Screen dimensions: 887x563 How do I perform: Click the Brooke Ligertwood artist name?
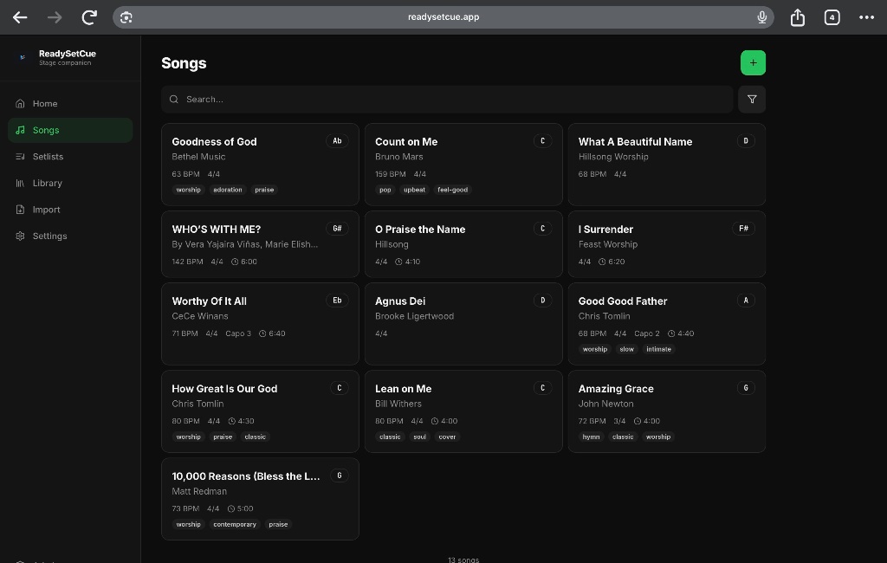pyautogui.click(x=414, y=316)
